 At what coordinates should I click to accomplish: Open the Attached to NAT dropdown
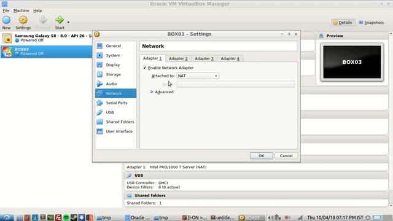tap(198, 76)
